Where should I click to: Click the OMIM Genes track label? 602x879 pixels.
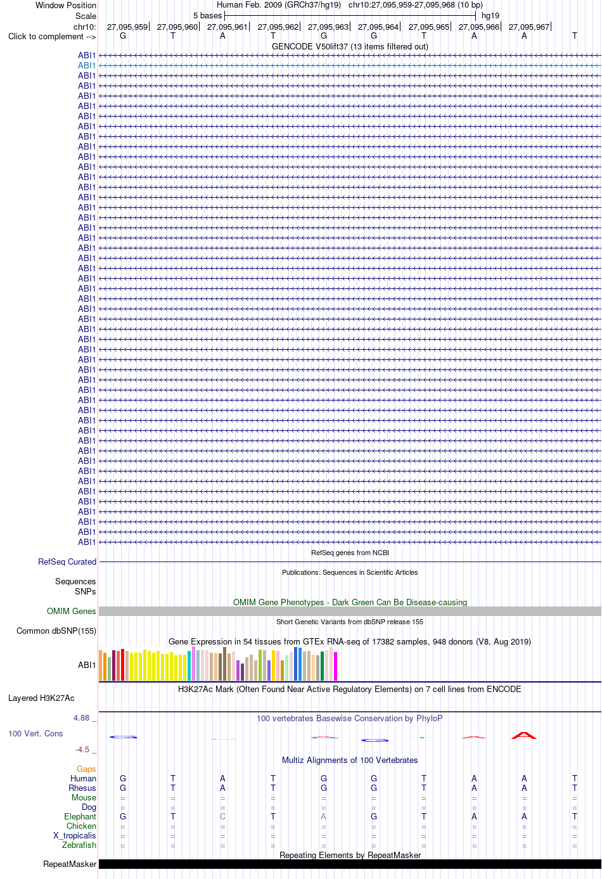click(72, 611)
